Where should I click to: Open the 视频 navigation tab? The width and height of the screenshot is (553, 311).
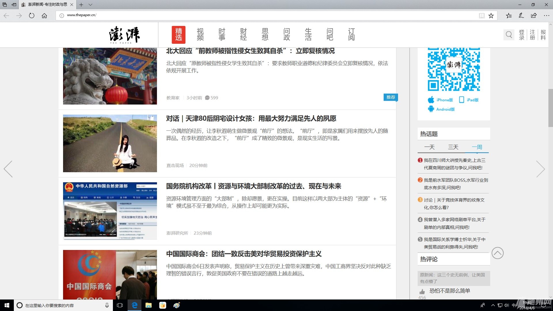point(200,35)
